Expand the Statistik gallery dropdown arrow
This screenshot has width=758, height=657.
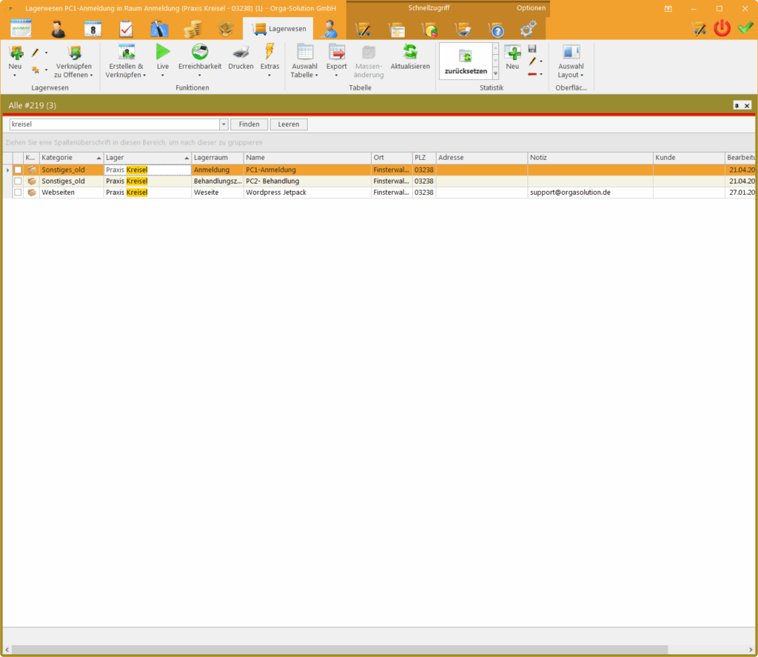coord(495,73)
